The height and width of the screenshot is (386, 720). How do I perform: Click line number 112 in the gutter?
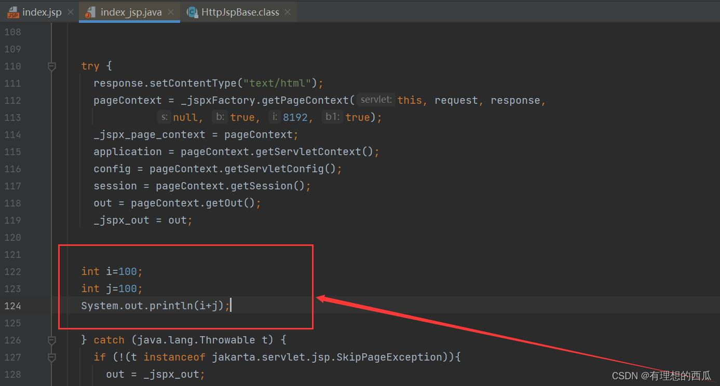click(x=12, y=100)
